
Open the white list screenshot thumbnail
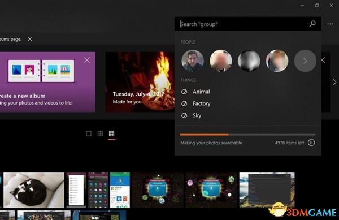click(x=76, y=190)
